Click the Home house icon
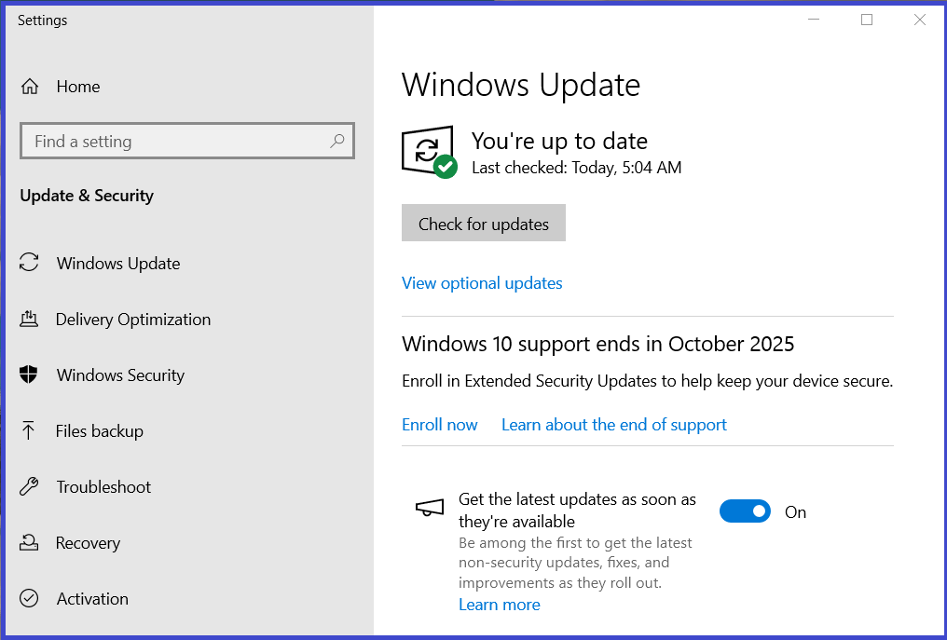 coord(30,87)
